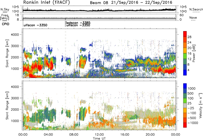
Task: Click the '4000' range tick in power panel
Action: (15, 35)
